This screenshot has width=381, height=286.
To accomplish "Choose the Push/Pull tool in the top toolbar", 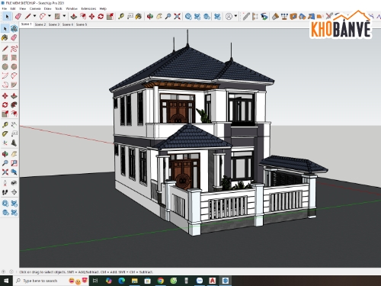I will pos(74,17).
